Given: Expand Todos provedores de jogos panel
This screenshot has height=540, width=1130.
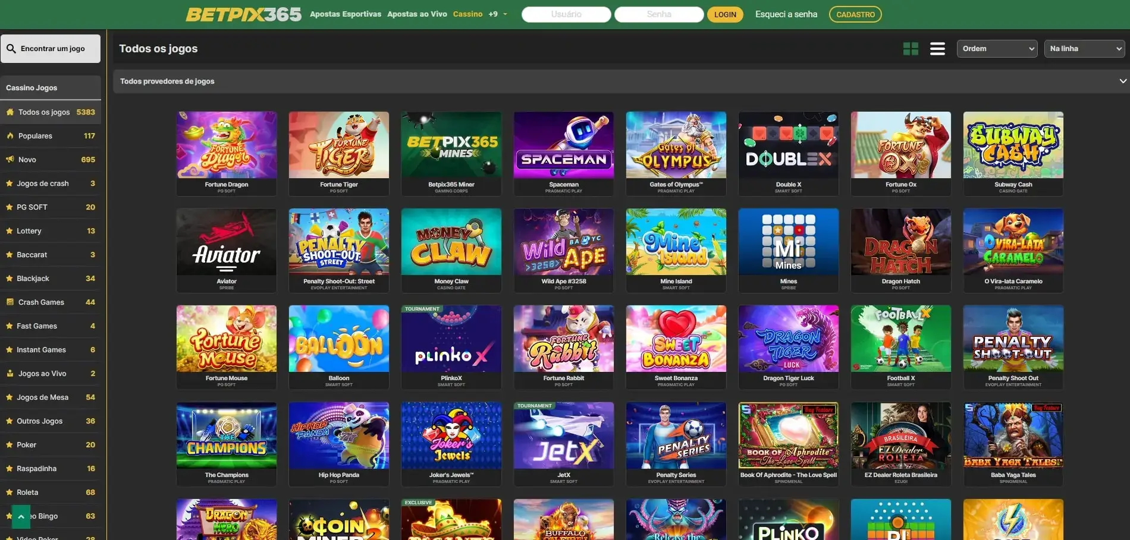Looking at the screenshot, I should (621, 81).
